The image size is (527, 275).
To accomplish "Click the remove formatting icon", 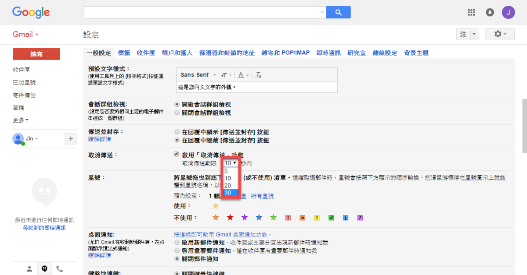I will [259, 75].
